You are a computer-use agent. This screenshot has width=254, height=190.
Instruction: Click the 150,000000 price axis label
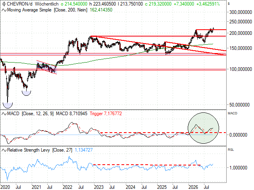pyautogui.click(x=241, y=48)
